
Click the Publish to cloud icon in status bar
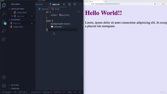click(x=15, y=92)
